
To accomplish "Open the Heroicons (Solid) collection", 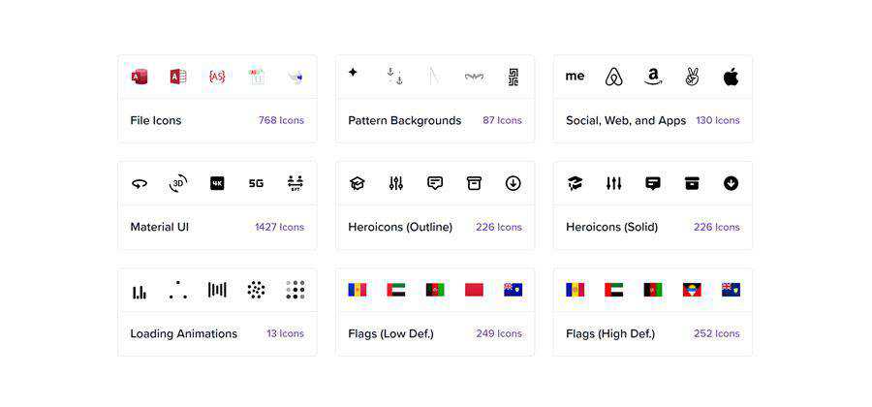I will (x=612, y=228).
